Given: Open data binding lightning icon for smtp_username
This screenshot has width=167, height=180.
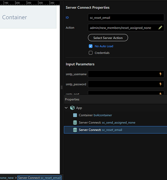Looking at the screenshot, I should [x=160, y=74].
